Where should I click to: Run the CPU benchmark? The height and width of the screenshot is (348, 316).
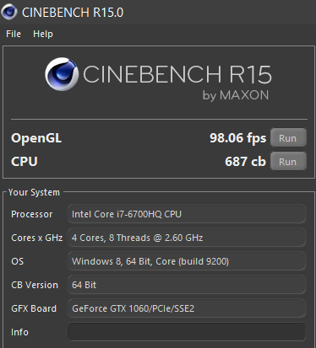288,161
